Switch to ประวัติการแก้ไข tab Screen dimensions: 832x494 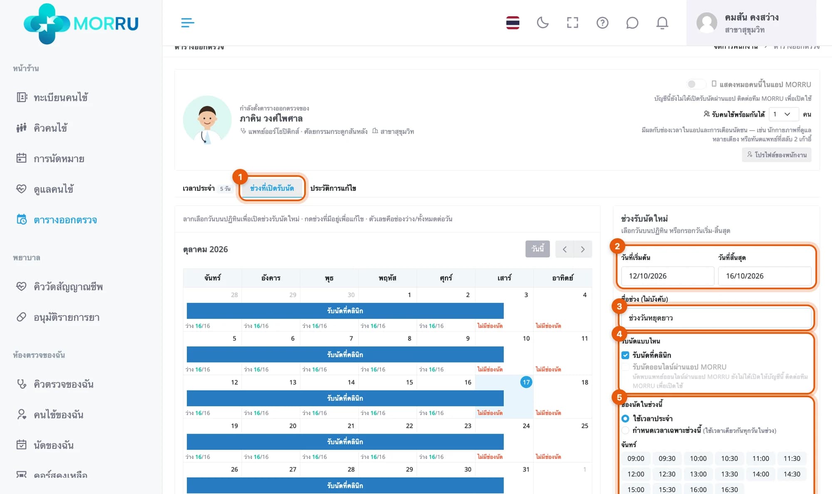pyautogui.click(x=333, y=188)
